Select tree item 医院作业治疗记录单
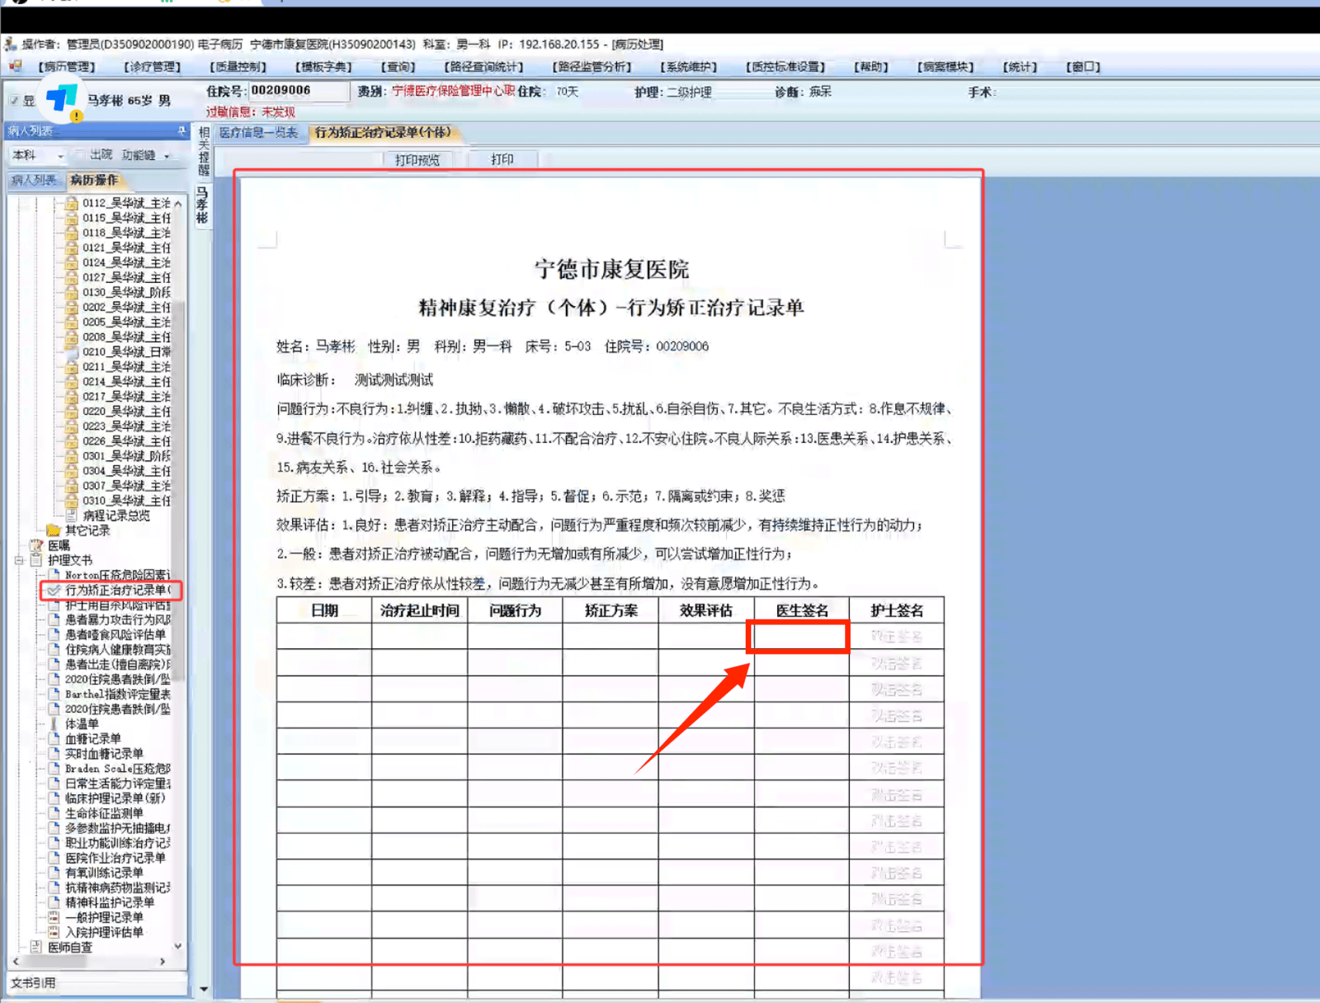This screenshot has width=1320, height=1003. (115, 858)
